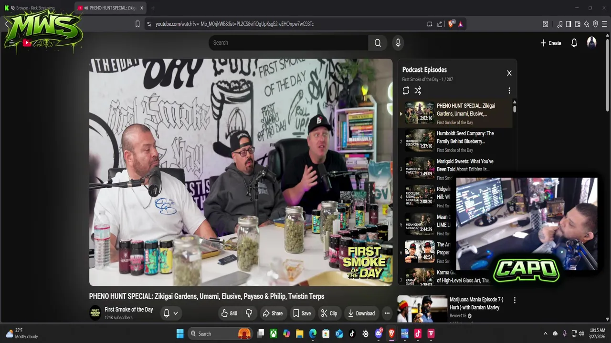Open the Humboldt Seed Company episode title

[465, 137]
